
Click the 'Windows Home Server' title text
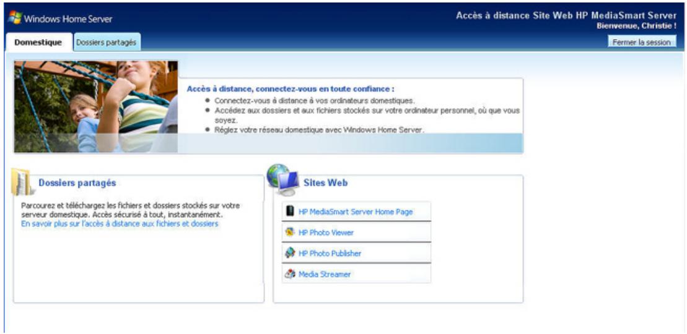point(68,19)
